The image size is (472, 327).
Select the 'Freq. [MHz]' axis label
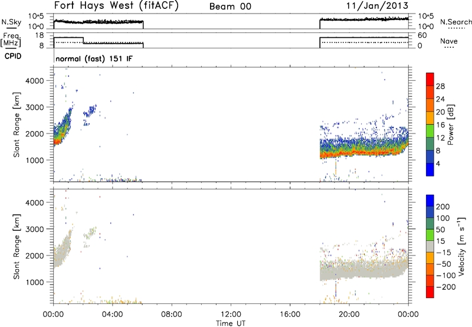[12, 40]
